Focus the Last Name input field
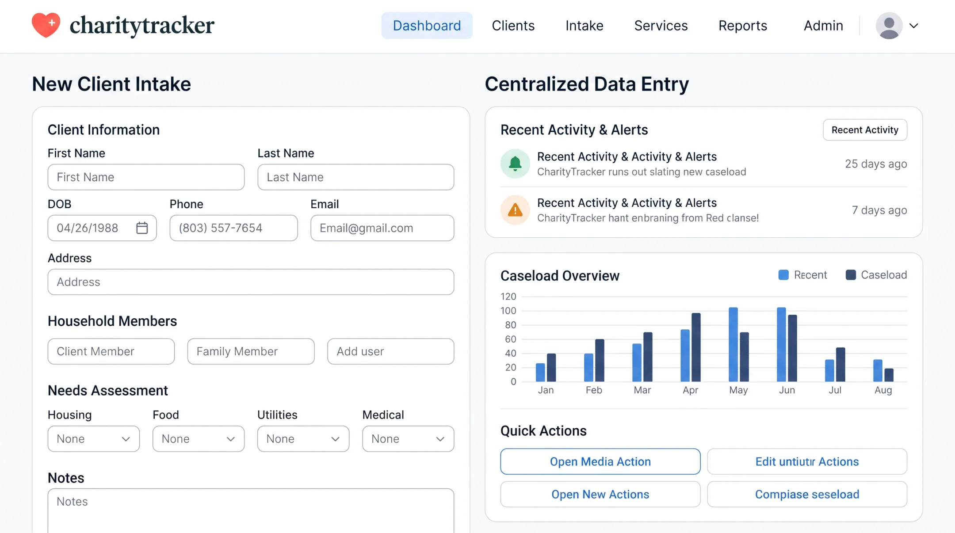 (x=356, y=177)
